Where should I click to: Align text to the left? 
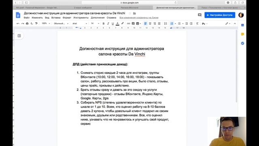(145, 24)
